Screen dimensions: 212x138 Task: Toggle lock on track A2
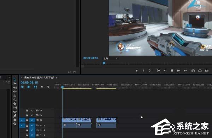click(x=27, y=130)
